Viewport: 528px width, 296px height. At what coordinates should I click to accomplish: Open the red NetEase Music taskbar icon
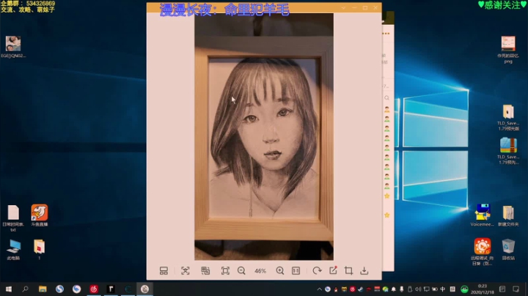tap(94, 289)
